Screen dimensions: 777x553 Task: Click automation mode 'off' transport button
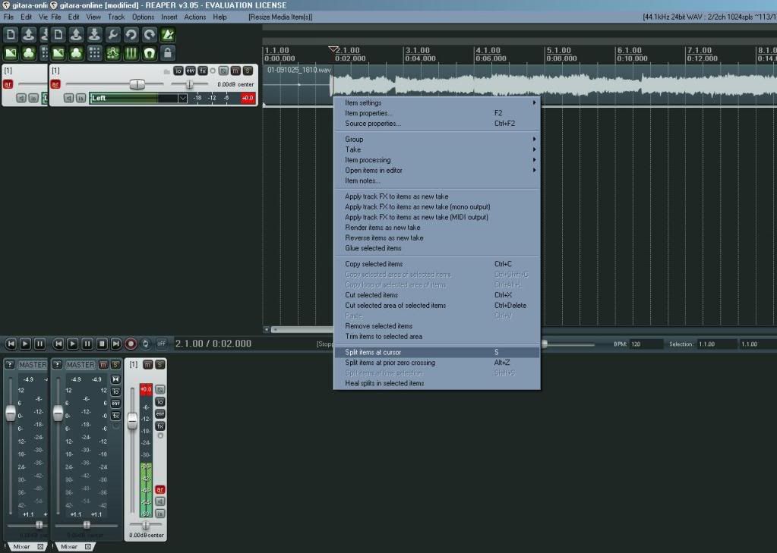161,343
